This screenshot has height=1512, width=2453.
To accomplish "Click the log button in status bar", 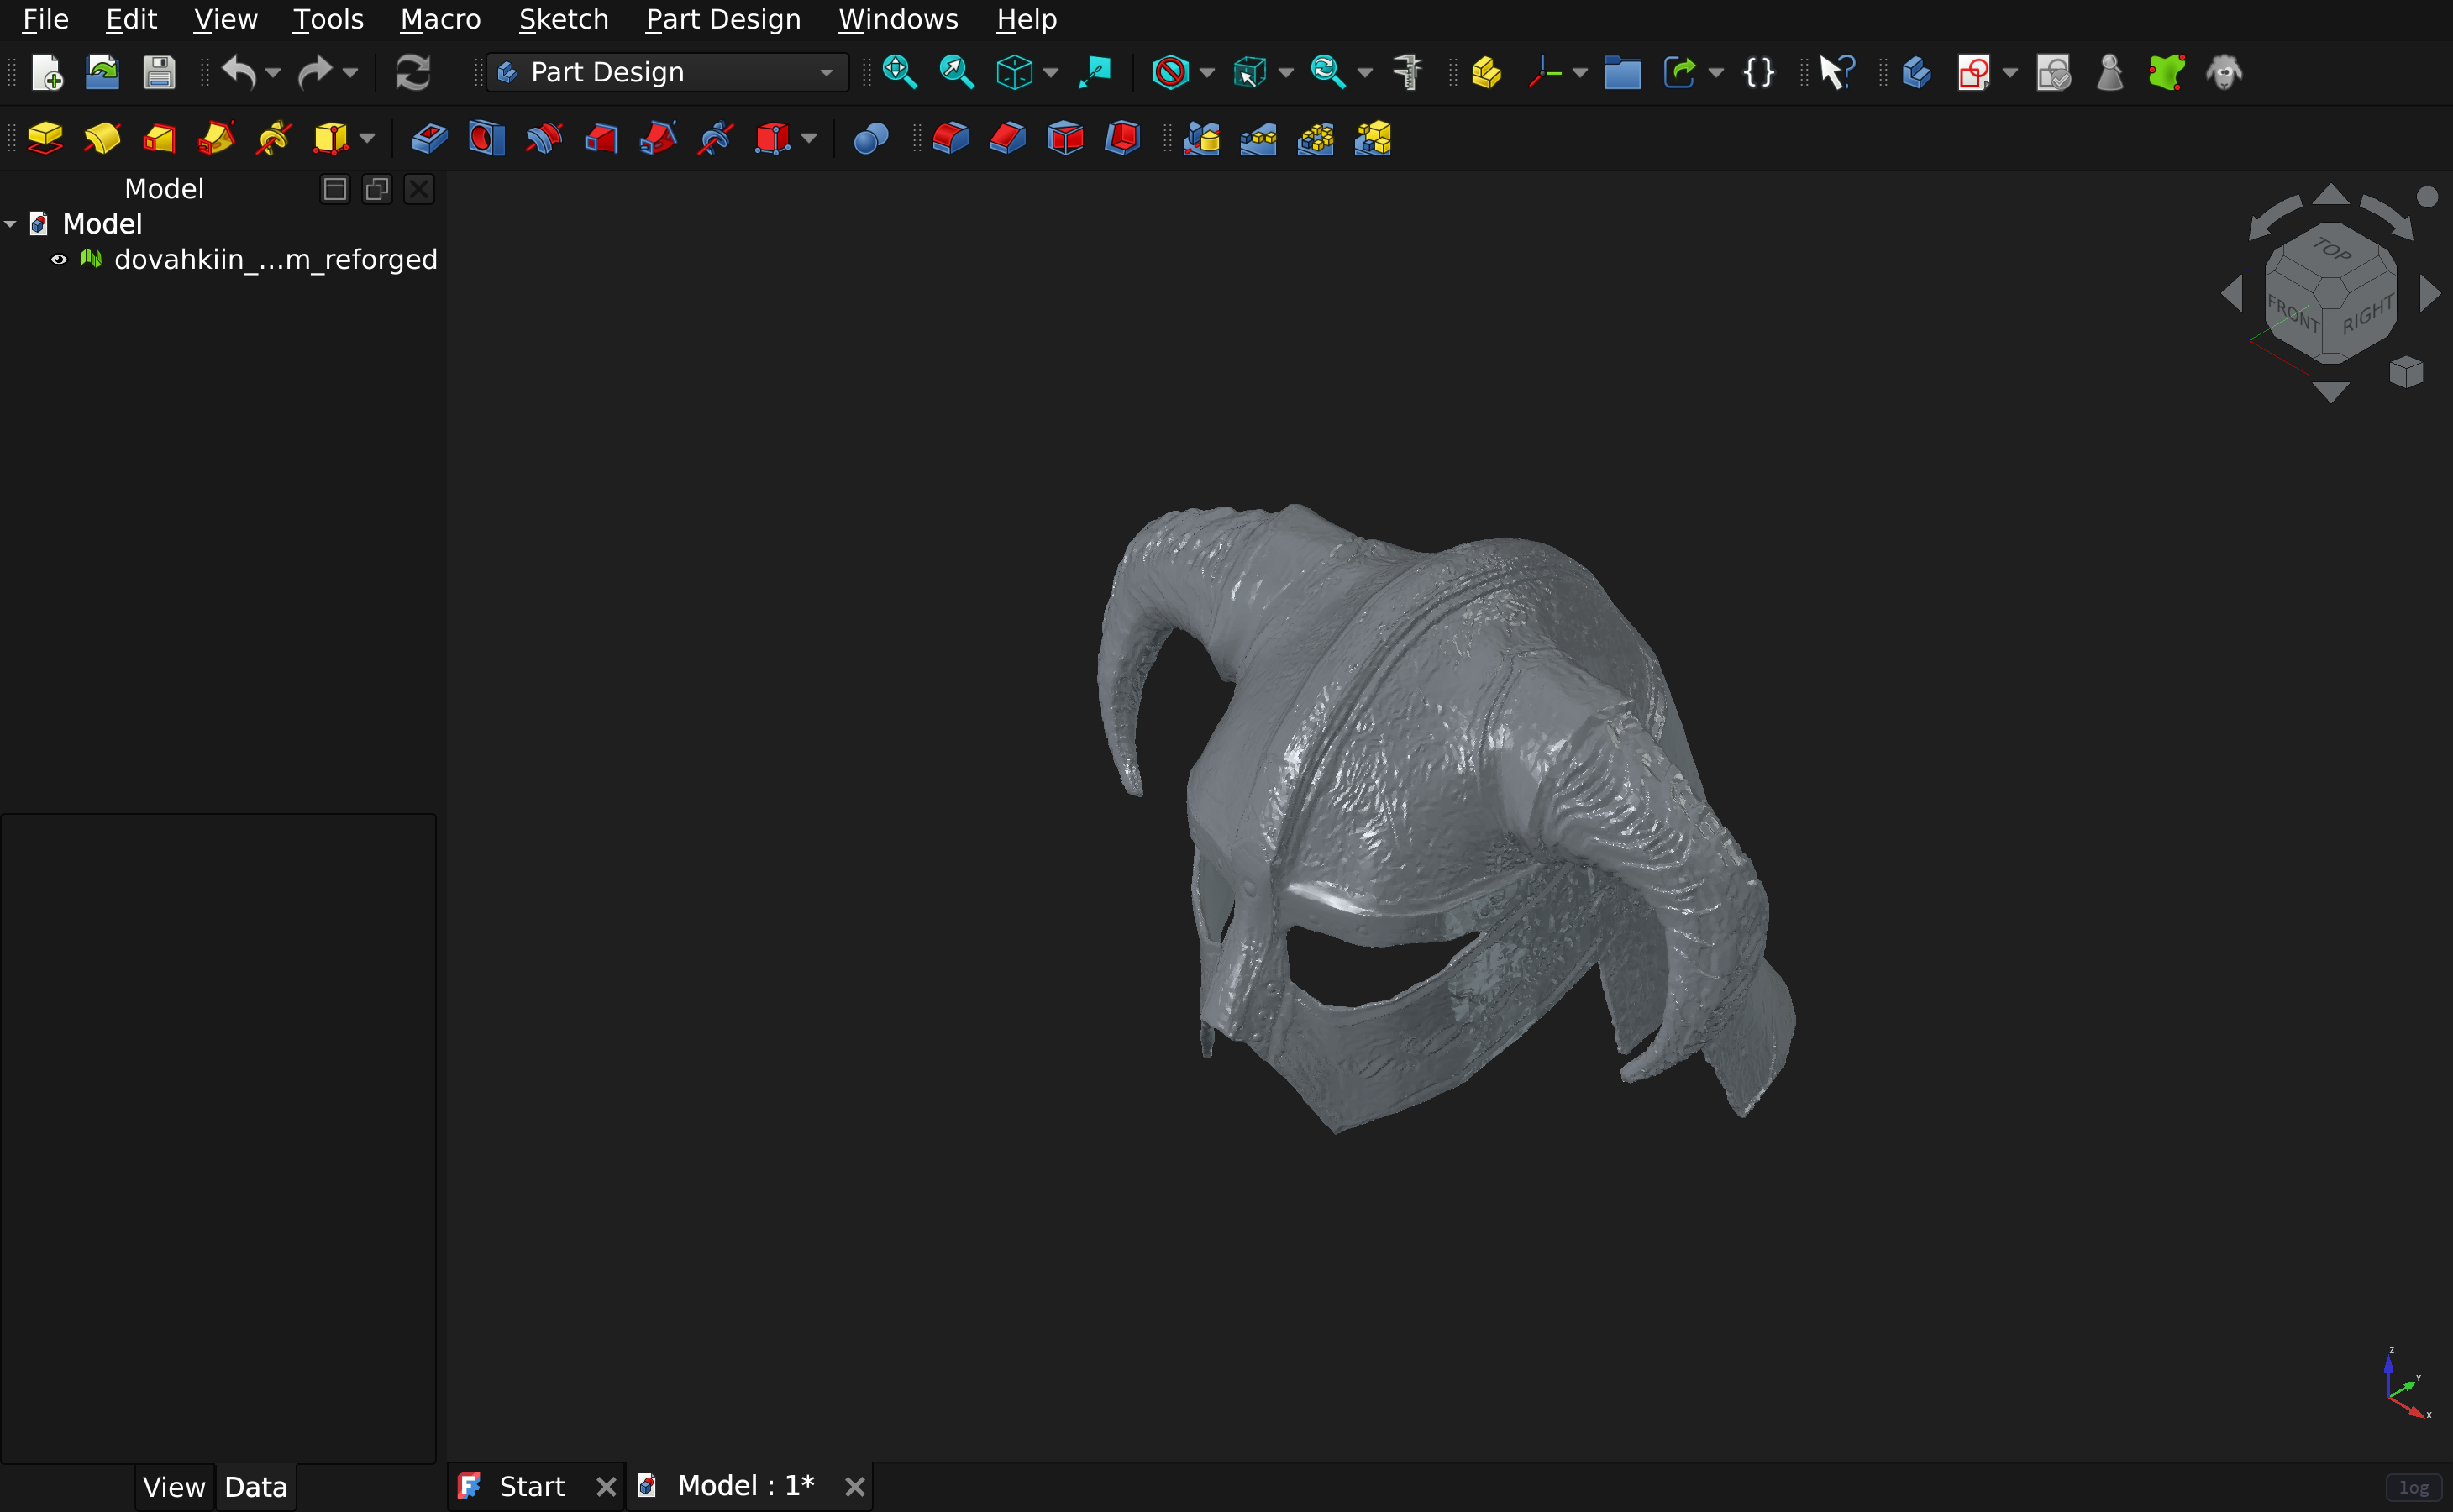I will (2414, 1487).
